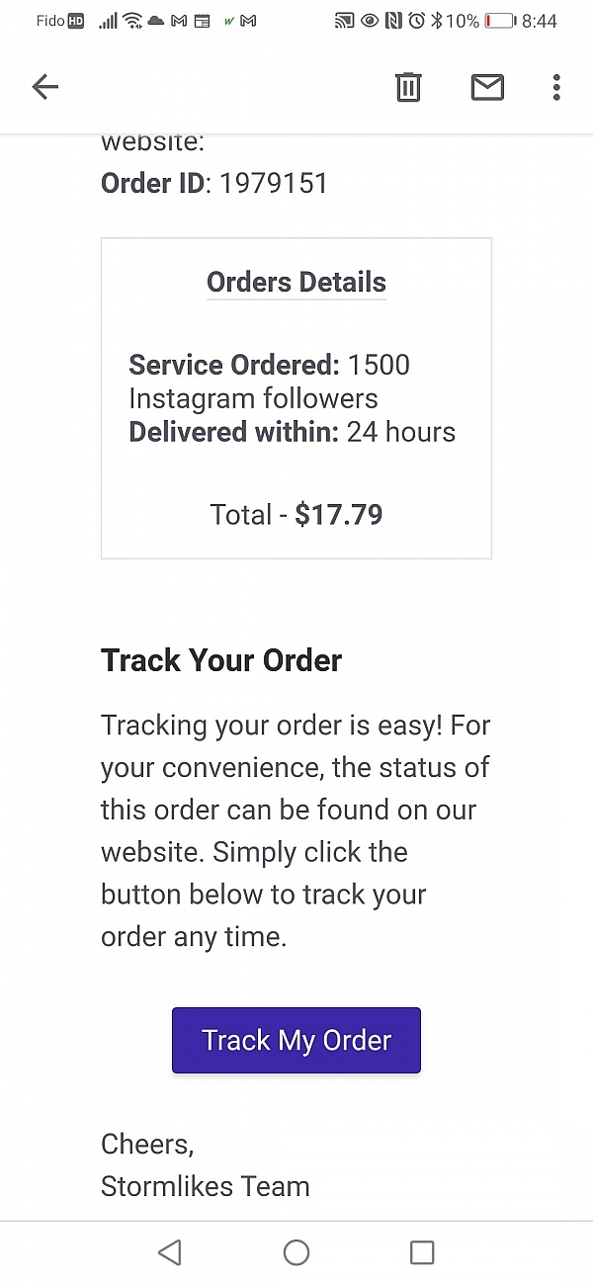Screen dimensions: 593x1285
Task: Tap the Track Your Order heading
Action: [221, 660]
